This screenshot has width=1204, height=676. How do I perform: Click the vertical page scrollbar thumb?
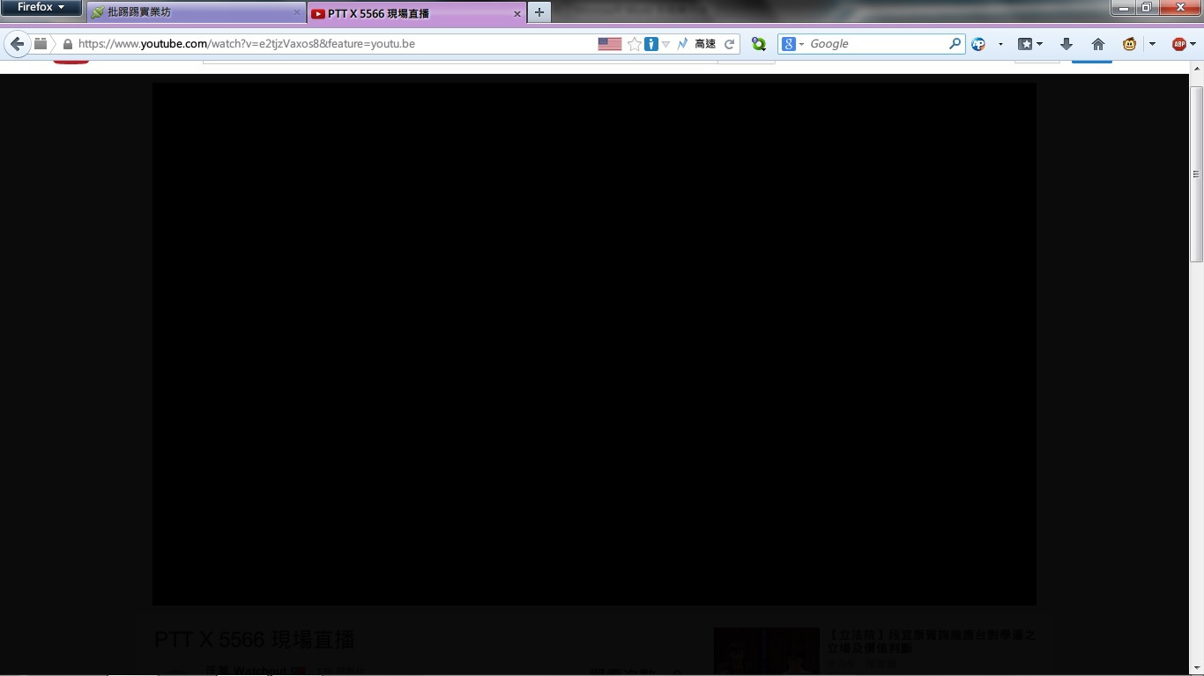[x=1196, y=173]
